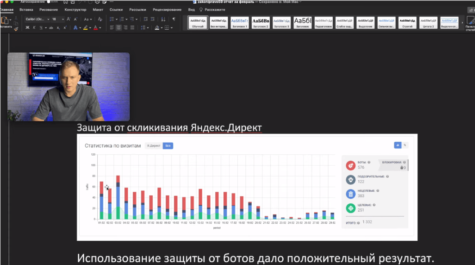
Task: Click the home icon in title bar
Action: coord(65,2)
